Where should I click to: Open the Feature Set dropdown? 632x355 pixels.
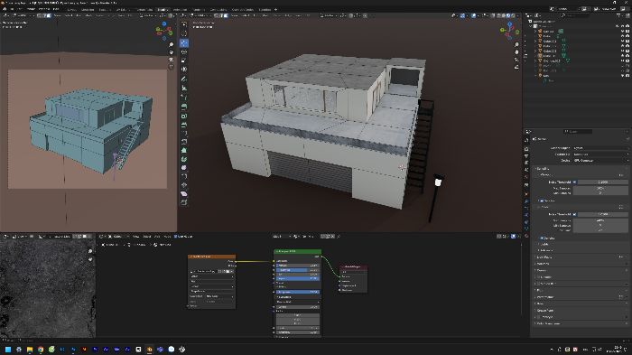pyautogui.click(x=600, y=154)
